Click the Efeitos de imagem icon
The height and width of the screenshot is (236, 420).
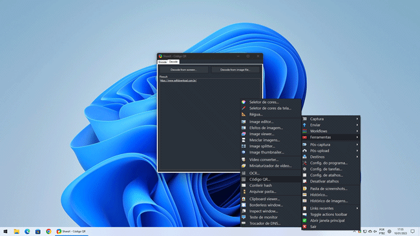coord(244,128)
